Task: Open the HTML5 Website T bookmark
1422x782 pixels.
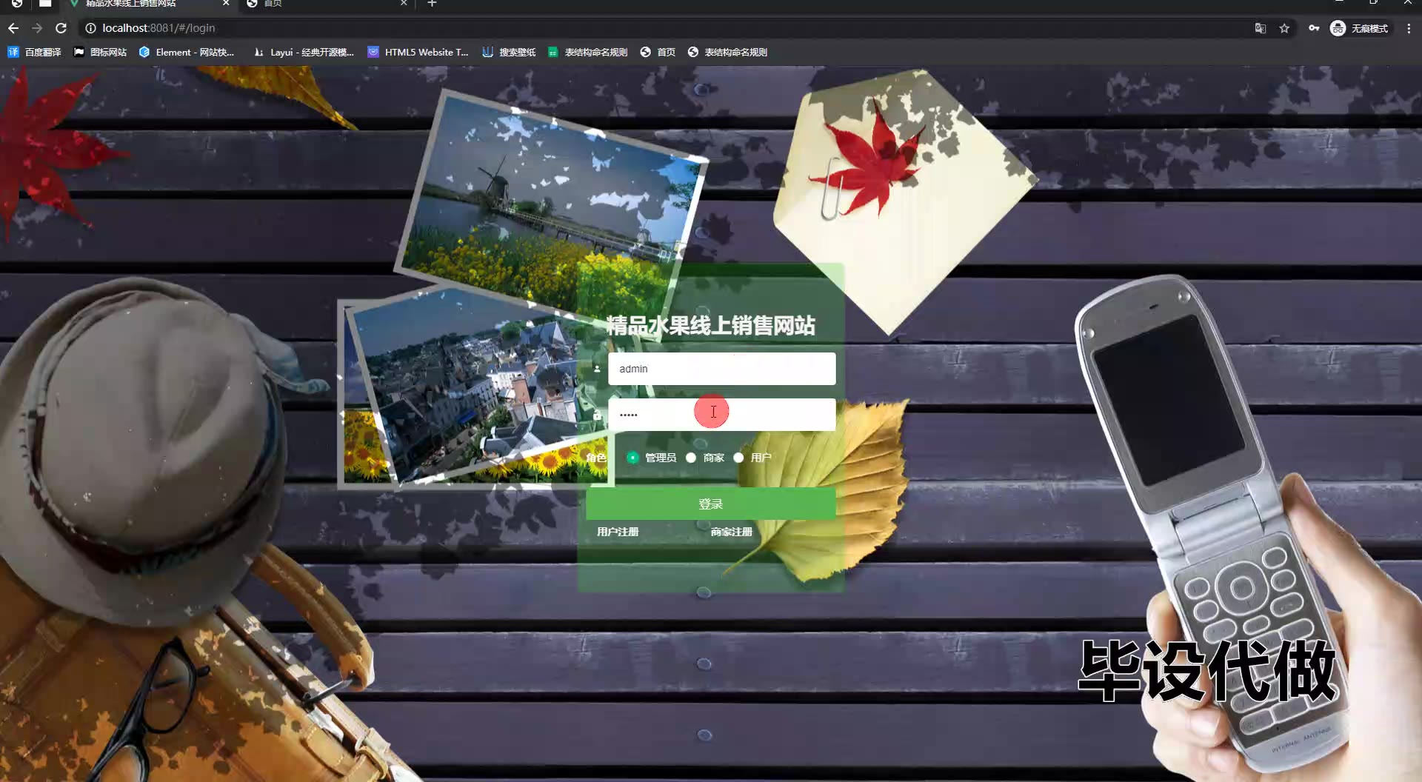Action: tap(418, 52)
